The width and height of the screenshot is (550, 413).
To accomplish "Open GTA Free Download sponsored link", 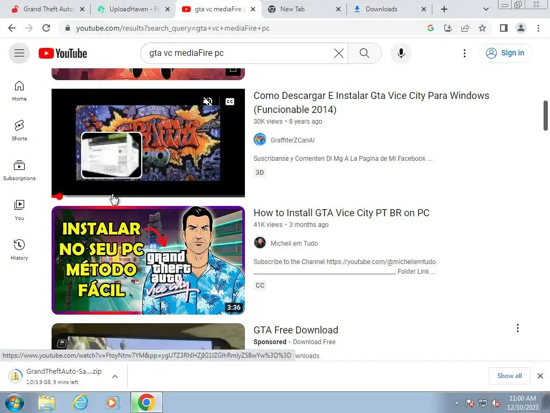I will pos(296,330).
